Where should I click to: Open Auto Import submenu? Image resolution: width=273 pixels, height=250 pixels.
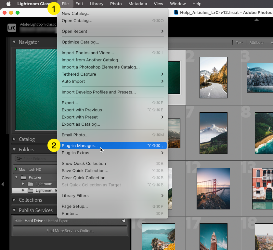pyautogui.click(x=113, y=81)
